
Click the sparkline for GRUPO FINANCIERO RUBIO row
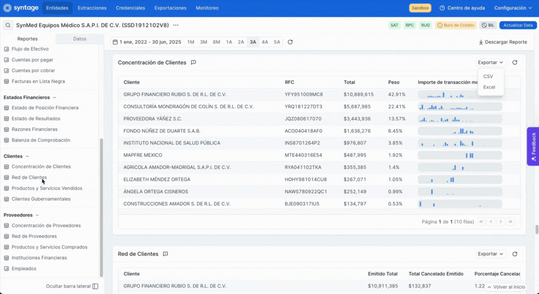(460, 95)
